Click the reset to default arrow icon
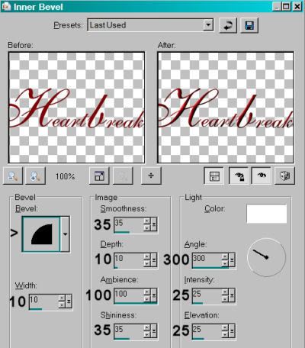This screenshot has height=348, width=305. pyautogui.click(x=228, y=25)
